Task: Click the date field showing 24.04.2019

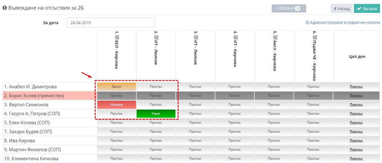Action: (111, 22)
